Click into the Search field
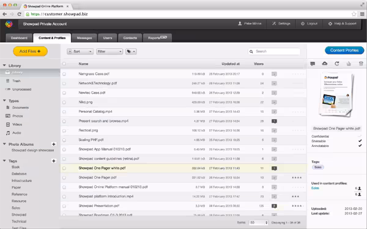This screenshot has width=367, height=229. [x=274, y=51]
